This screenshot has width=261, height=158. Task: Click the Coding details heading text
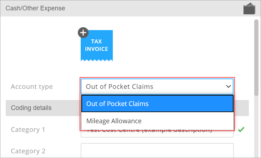(31, 108)
